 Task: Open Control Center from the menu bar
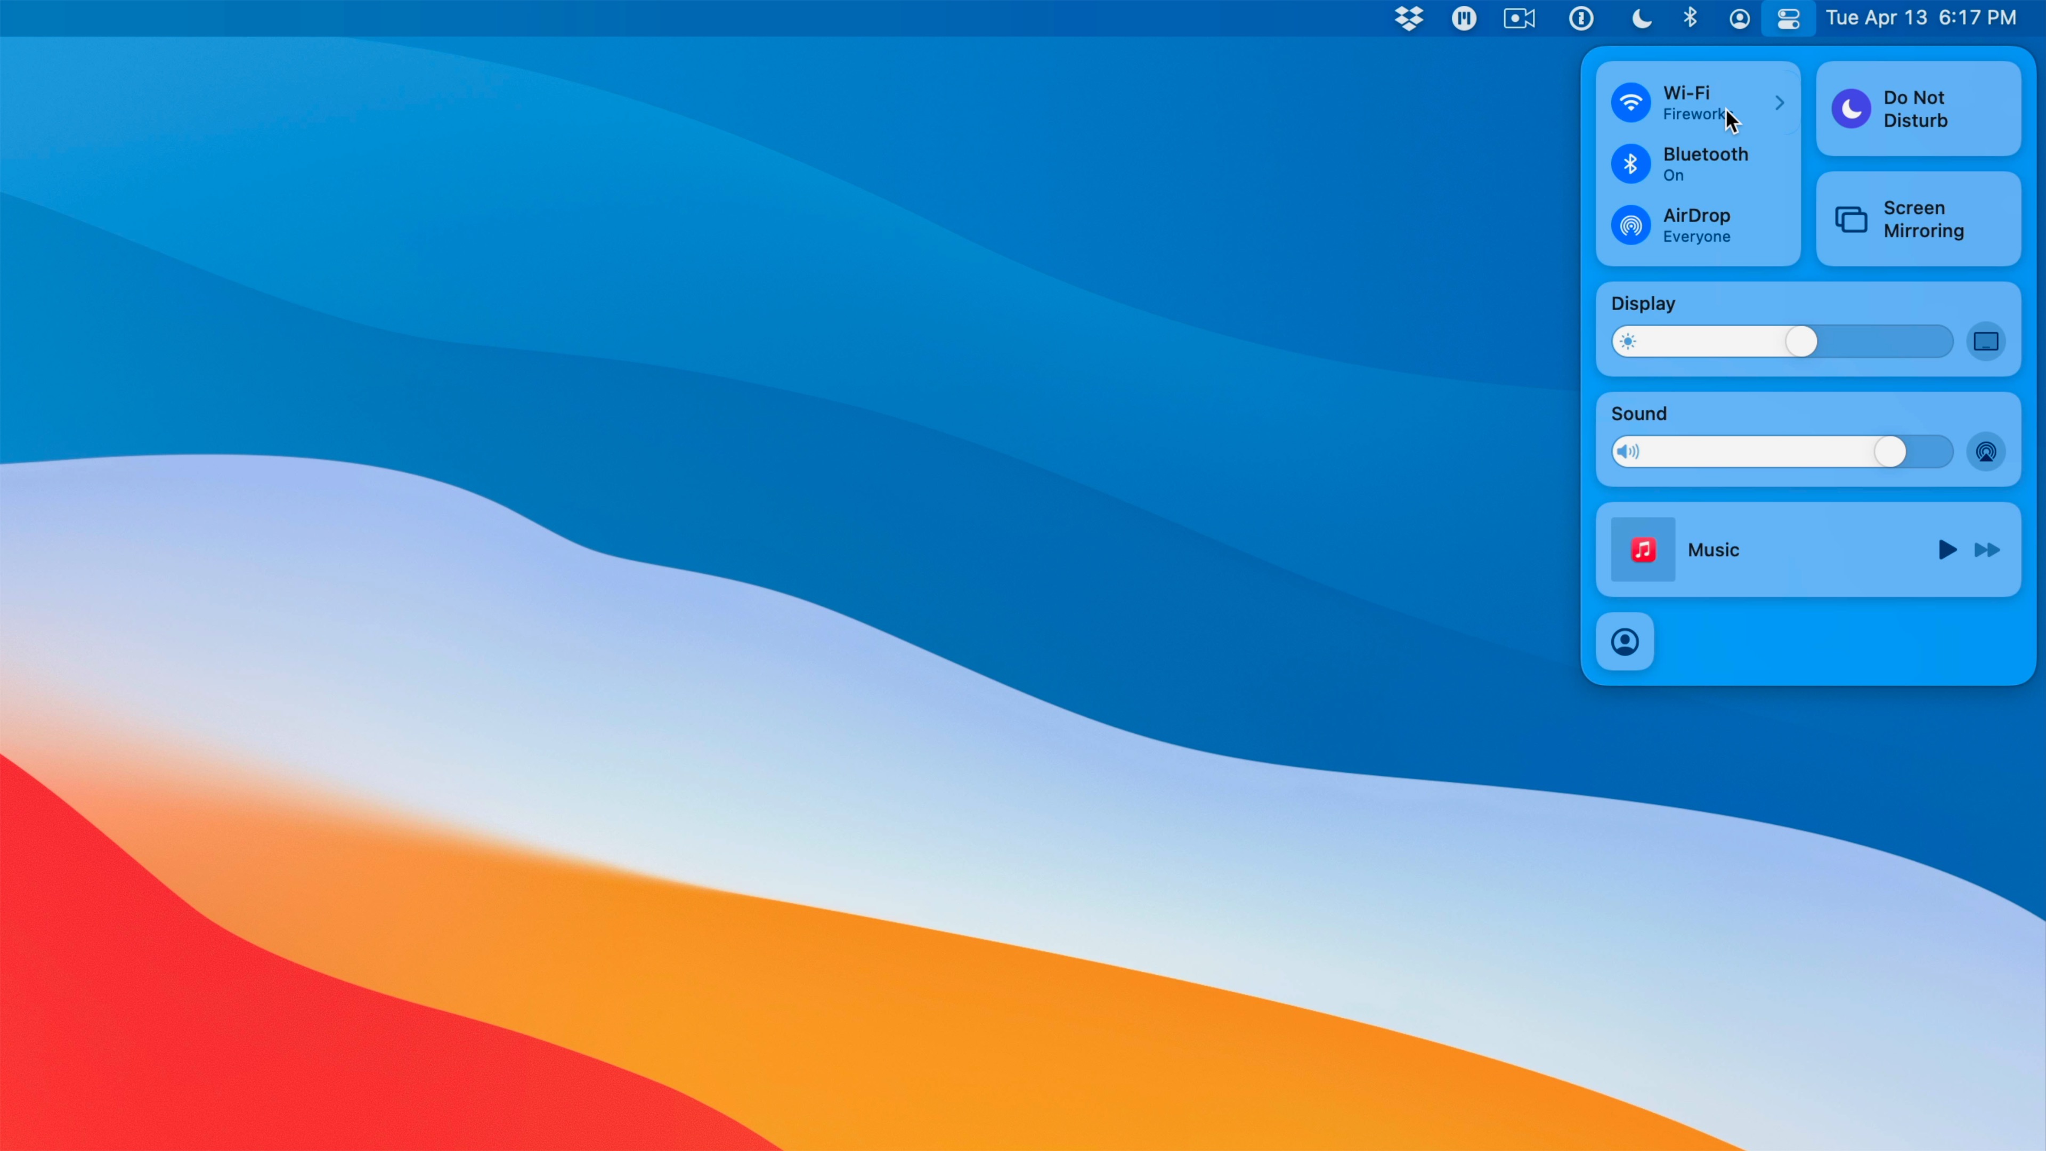click(1788, 18)
